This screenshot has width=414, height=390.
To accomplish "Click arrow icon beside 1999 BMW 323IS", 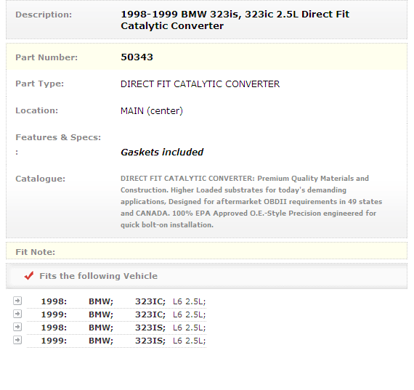I will (x=17, y=340).
